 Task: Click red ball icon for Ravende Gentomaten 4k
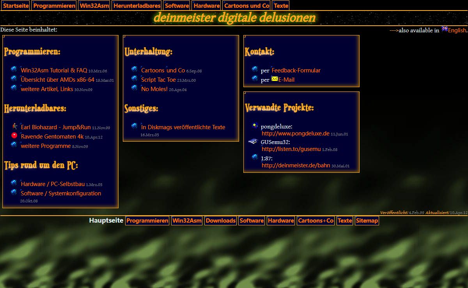click(14, 135)
